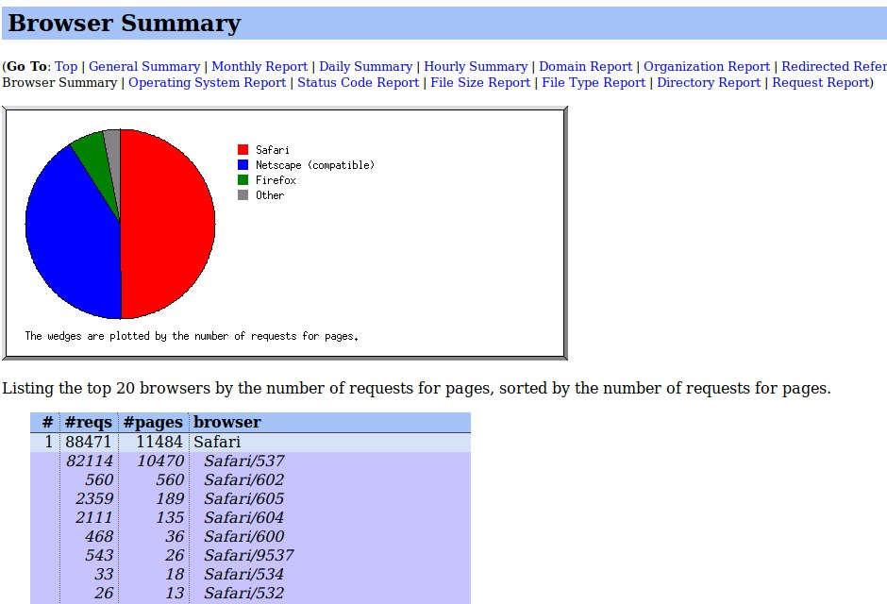Click the blue Netscape legend swatch
Viewport: 887px width, 604px height.
243,164
